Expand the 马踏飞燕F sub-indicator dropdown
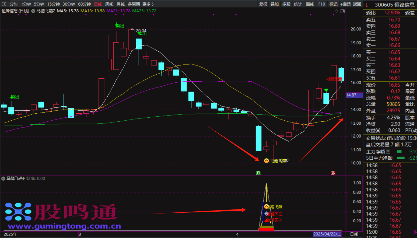Viewport: 417px width, 238px height. click(3, 178)
